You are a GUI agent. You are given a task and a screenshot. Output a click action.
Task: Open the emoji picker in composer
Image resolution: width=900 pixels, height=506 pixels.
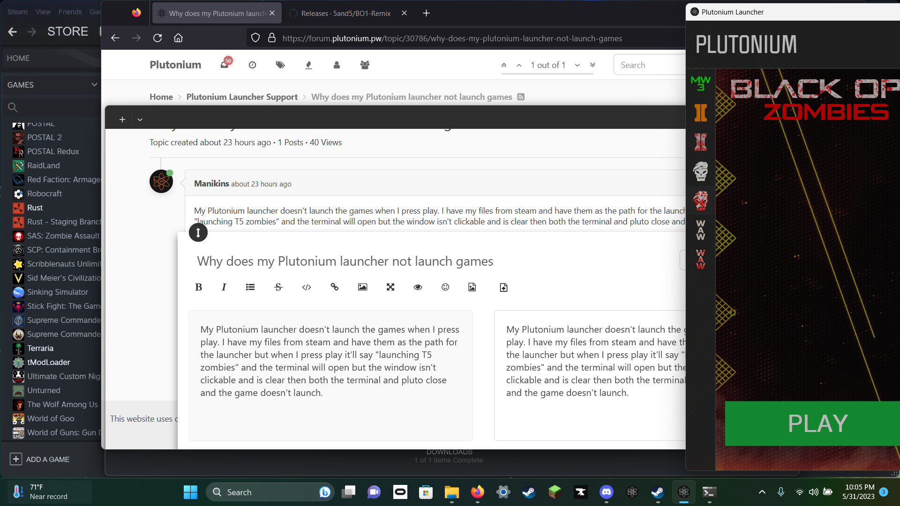pyautogui.click(x=445, y=287)
